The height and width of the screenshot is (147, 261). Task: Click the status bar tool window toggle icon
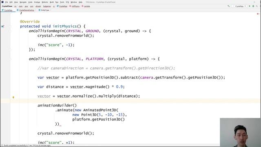[2, 145]
